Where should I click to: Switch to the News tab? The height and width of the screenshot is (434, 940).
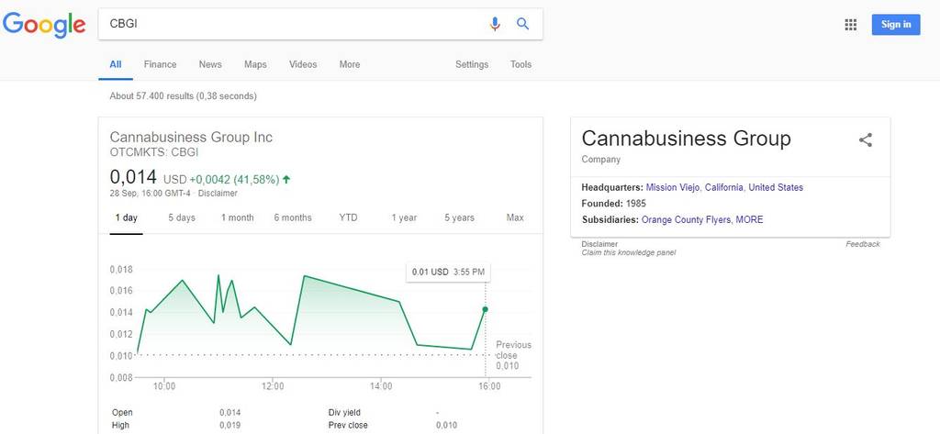[210, 64]
